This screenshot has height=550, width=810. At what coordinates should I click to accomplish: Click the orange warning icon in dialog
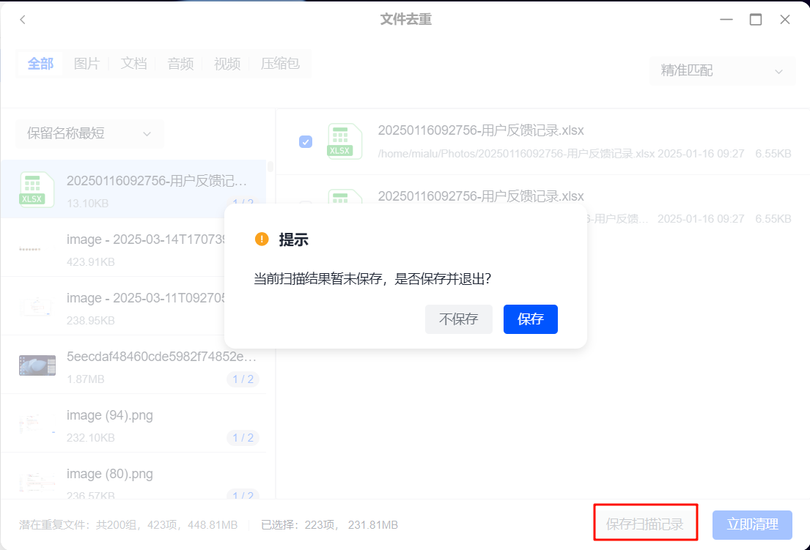click(262, 239)
